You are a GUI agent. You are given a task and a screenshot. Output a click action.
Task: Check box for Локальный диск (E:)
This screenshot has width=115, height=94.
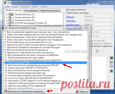pyautogui.click(x=10, y=20)
